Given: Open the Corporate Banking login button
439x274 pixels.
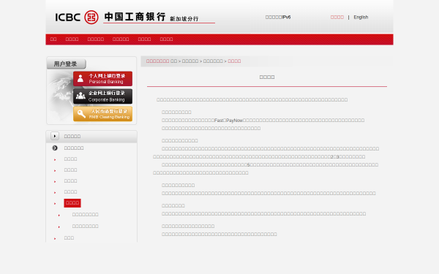Looking at the screenshot, I should 102,96.
